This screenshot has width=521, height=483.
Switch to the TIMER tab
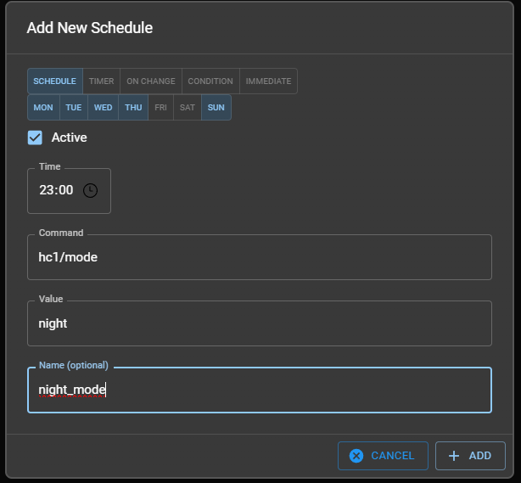point(102,81)
